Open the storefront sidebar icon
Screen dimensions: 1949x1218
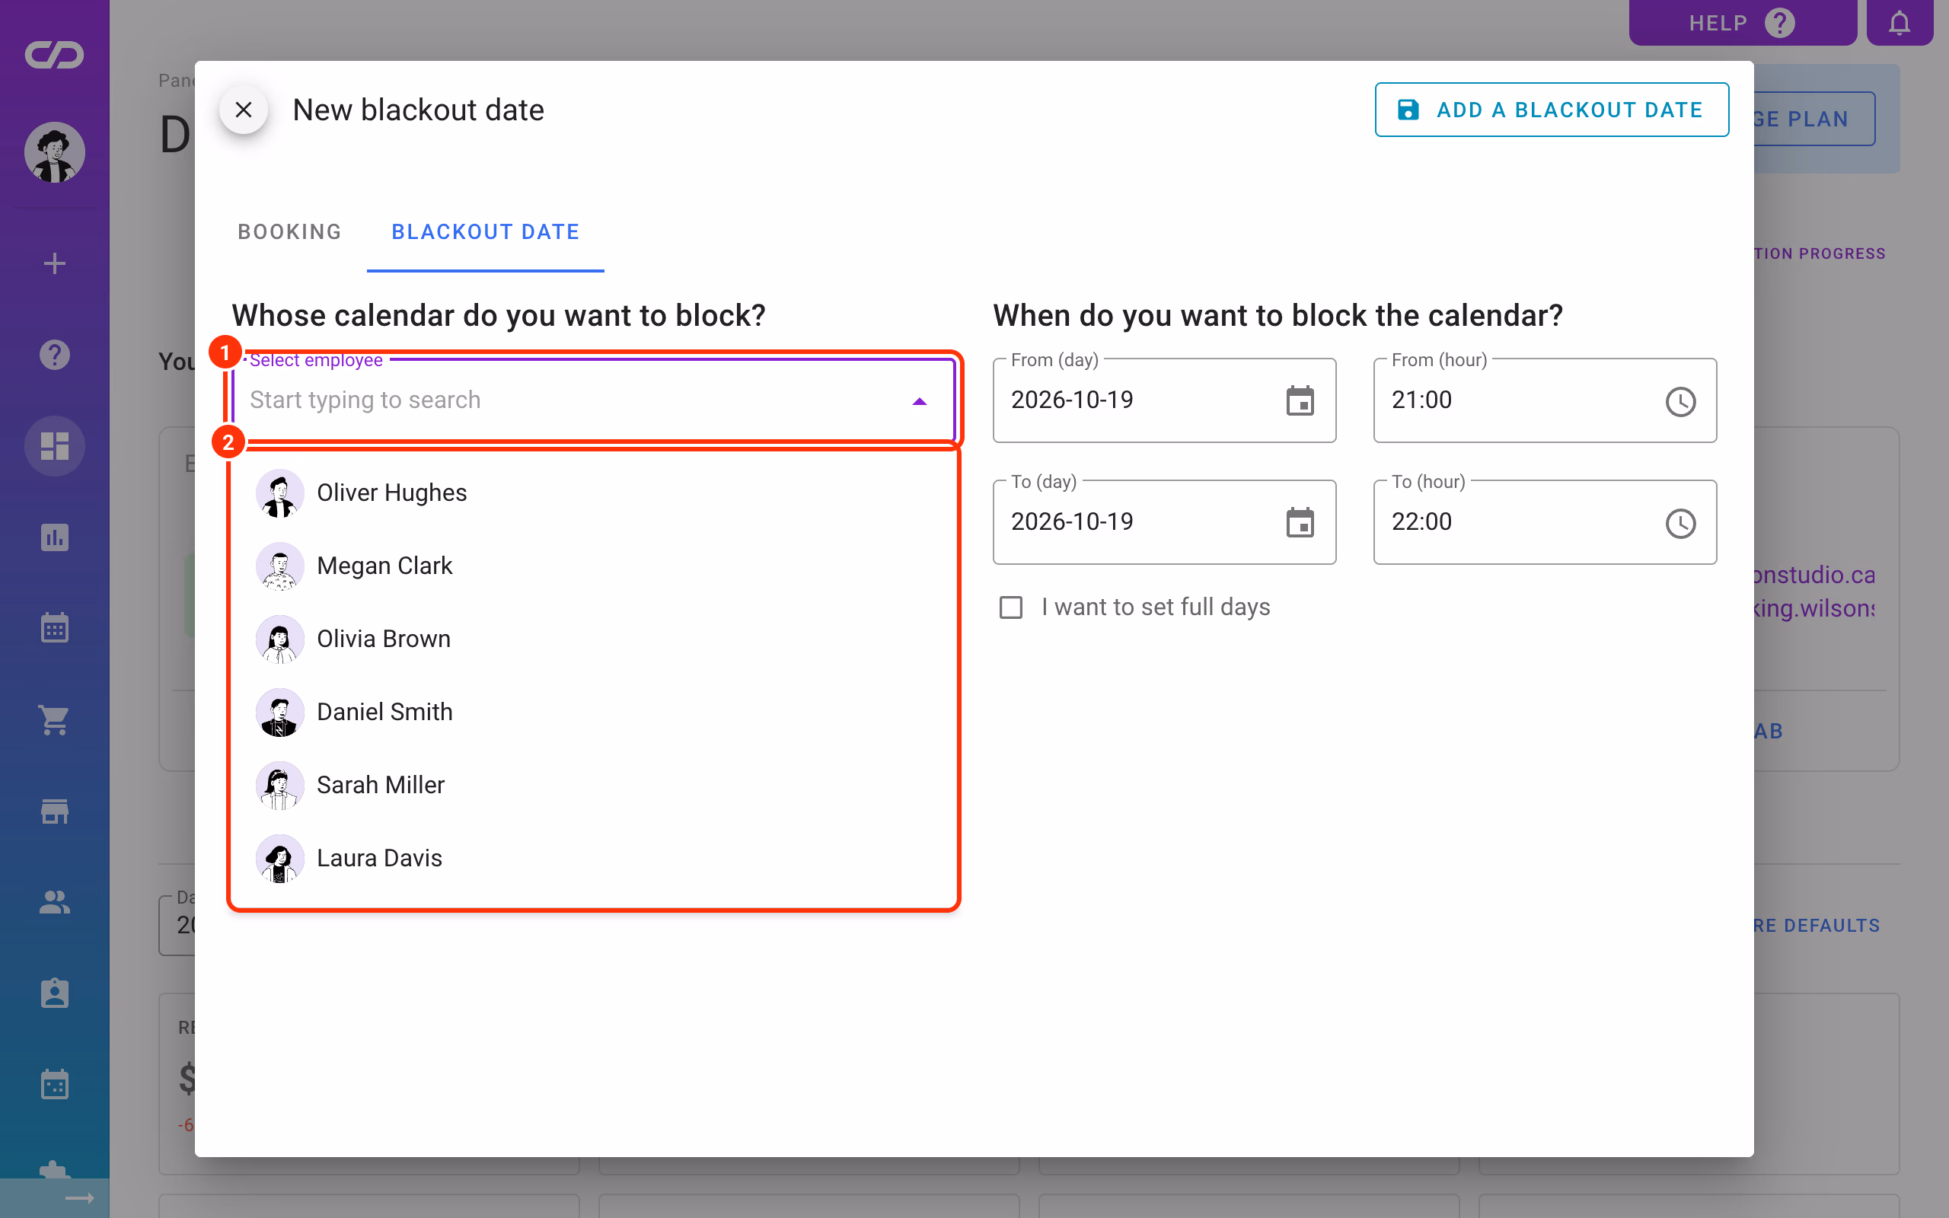tap(55, 811)
